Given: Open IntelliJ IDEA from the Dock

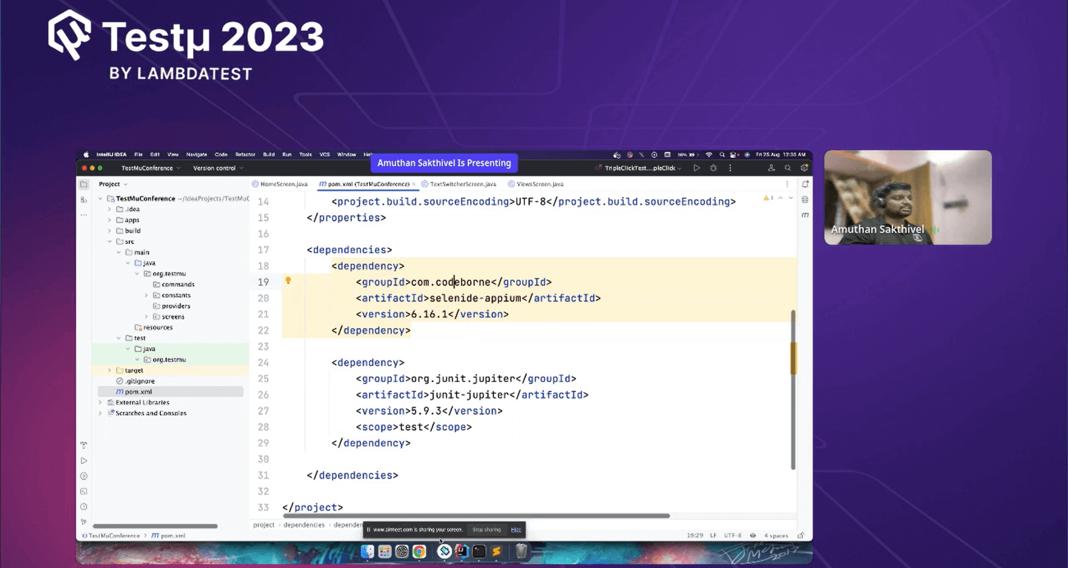Looking at the screenshot, I should [x=462, y=551].
